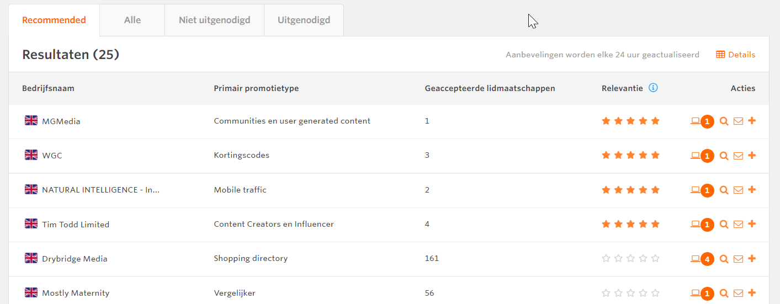Open the Niet uitgenodigd tab
This screenshot has width=780, height=304.
[214, 20]
